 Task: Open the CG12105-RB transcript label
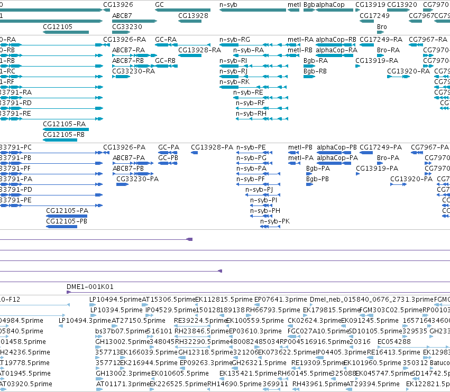point(63,135)
